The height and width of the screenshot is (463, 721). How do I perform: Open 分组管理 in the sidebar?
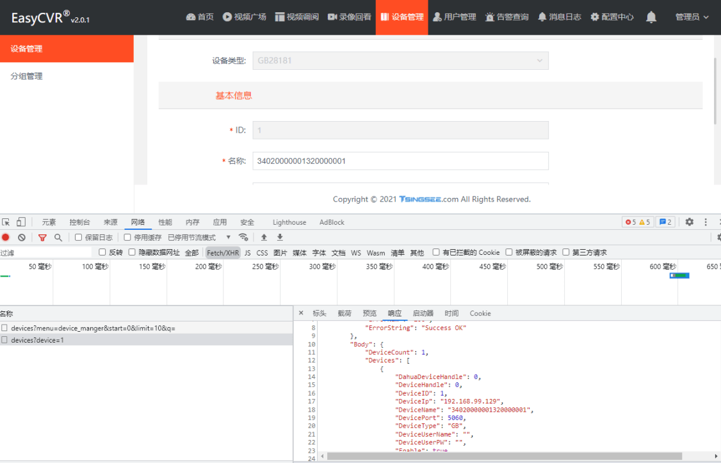click(x=27, y=76)
